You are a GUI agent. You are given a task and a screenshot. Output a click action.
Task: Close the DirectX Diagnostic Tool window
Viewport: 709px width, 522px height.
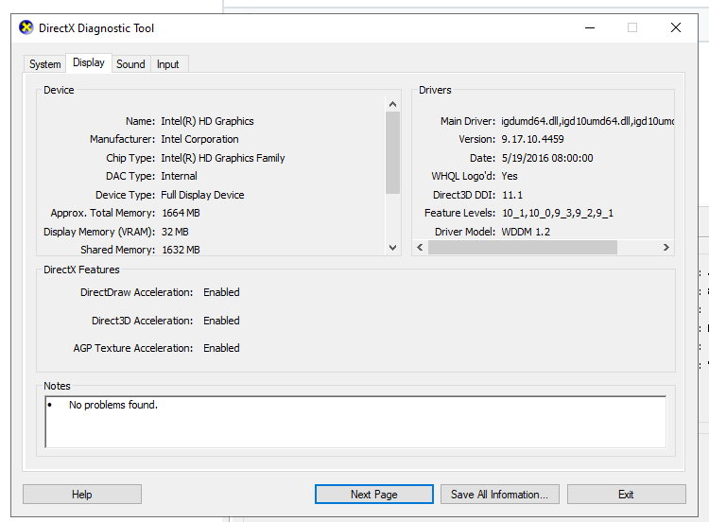pos(676,28)
